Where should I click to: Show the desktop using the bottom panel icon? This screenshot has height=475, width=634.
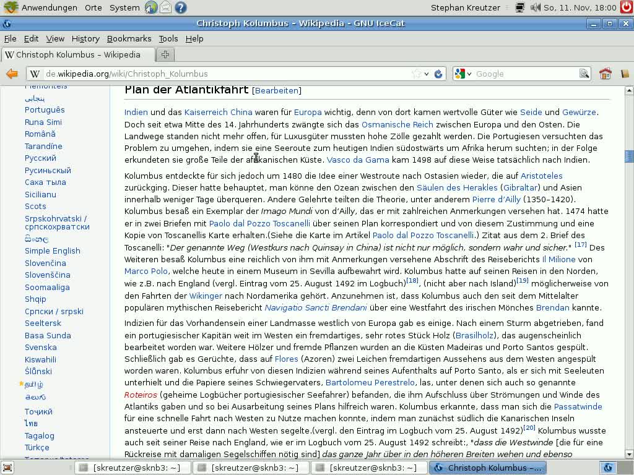(x=7, y=468)
